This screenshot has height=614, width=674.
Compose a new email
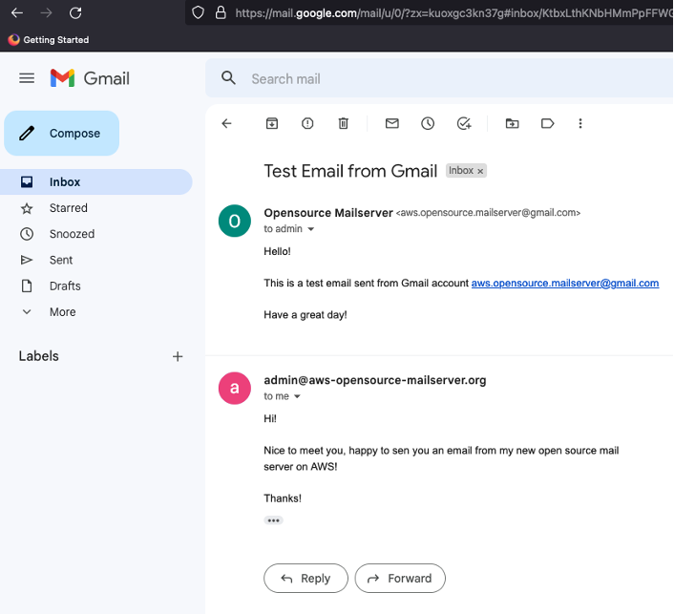point(61,134)
